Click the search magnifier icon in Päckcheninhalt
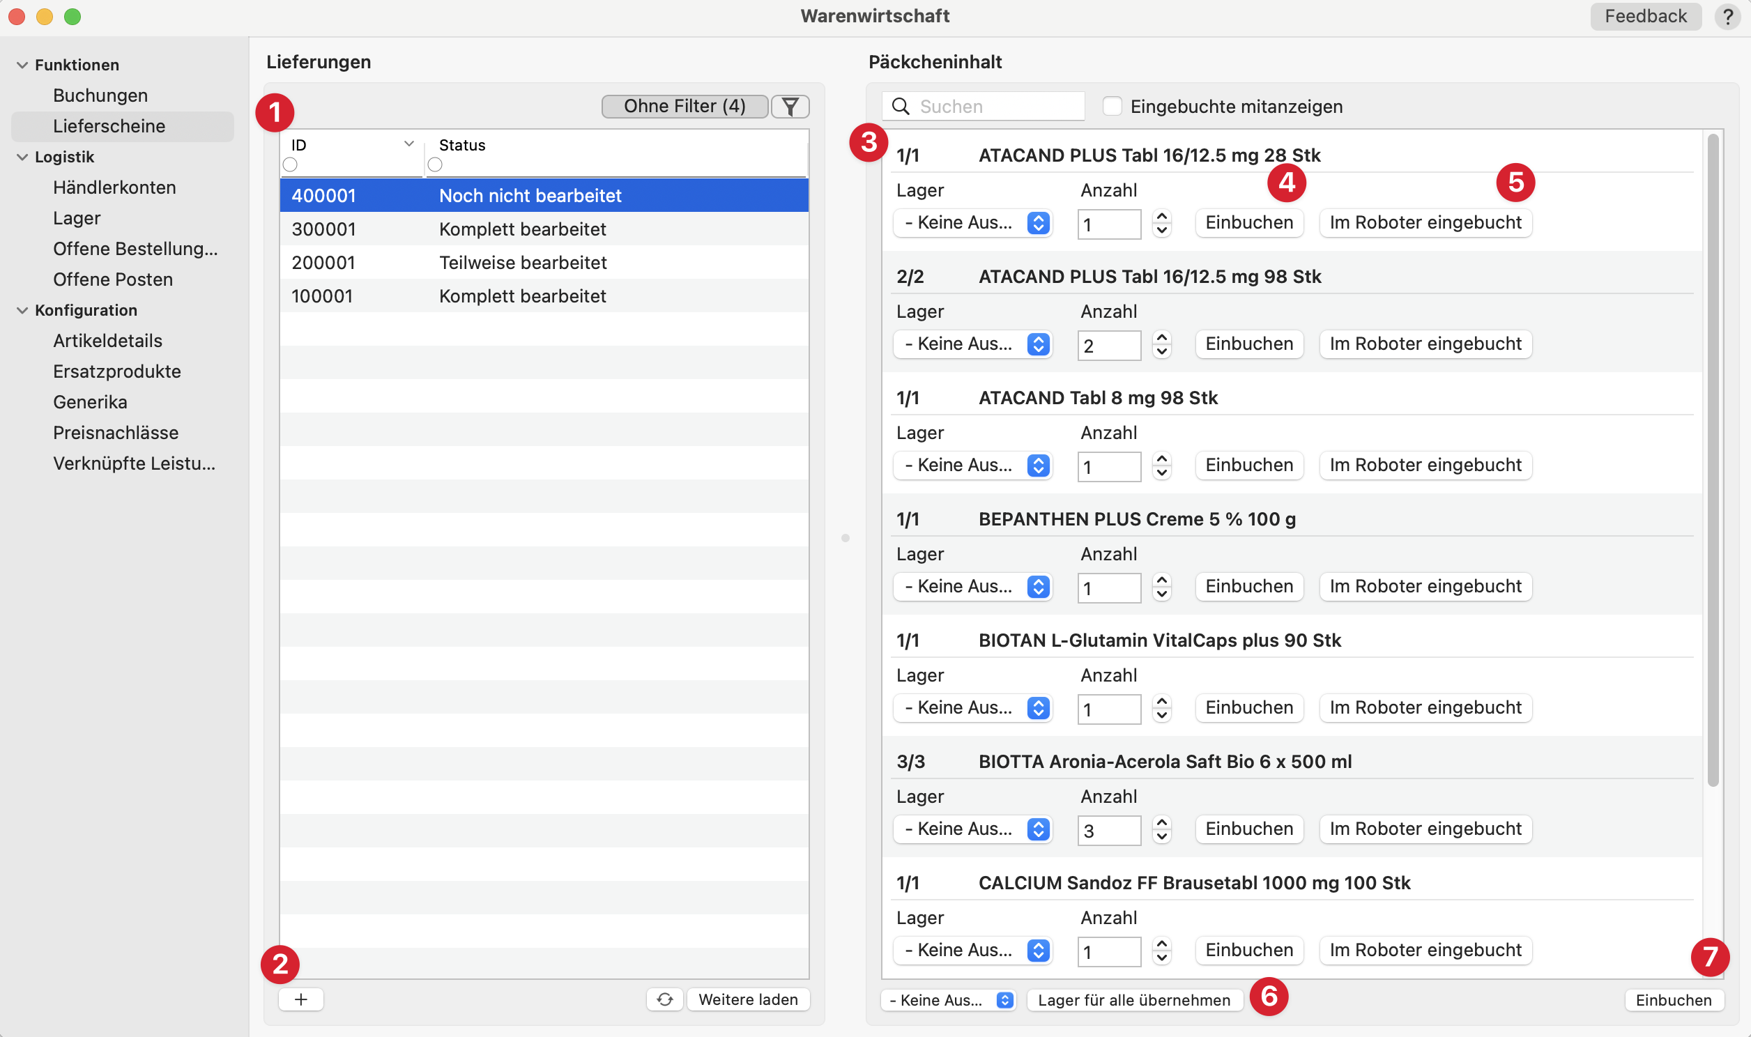 pyautogui.click(x=901, y=106)
